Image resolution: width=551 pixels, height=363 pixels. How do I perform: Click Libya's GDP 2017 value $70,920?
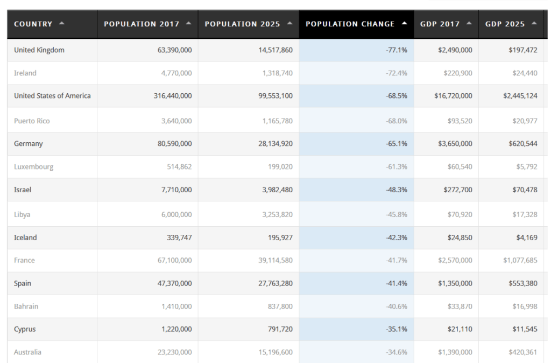point(460,214)
